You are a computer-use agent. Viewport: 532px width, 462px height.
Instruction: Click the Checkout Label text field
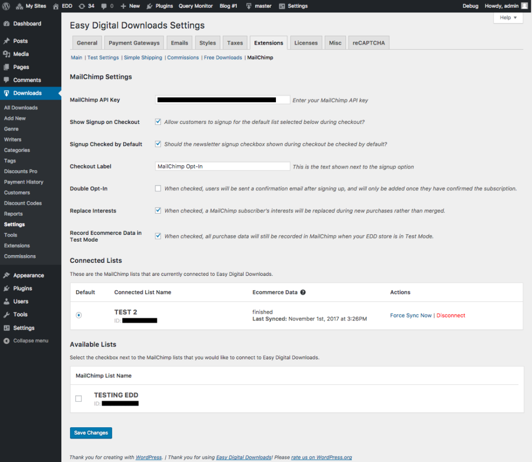click(x=222, y=166)
